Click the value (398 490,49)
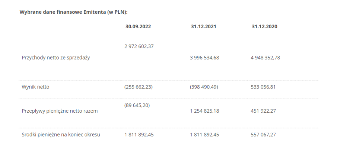 click(204, 87)
